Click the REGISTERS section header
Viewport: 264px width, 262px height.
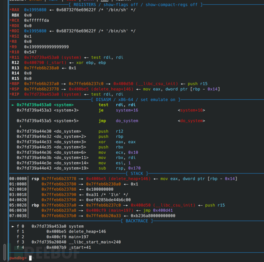136,5
